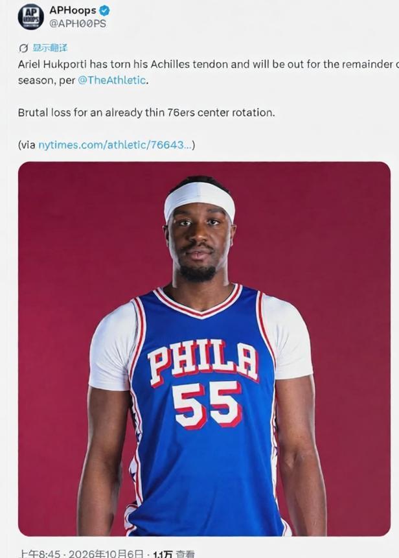Image resolution: width=399 pixels, height=558 pixels.
Task: Click the 上午8:45 timestamp
Action: (39, 553)
